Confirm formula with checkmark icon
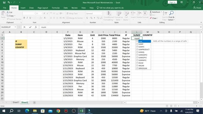Image resolution: width=203 pixels, height=114 pixels. point(30,27)
